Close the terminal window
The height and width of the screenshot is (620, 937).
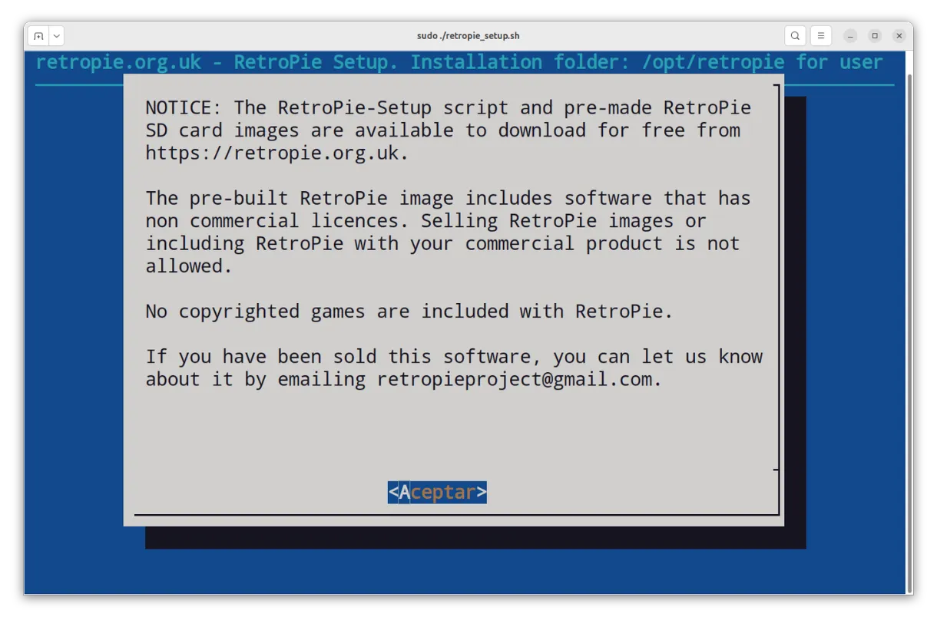[898, 36]
